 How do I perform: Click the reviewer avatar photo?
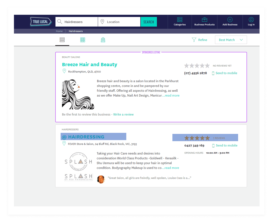pyautogui.click(x=101, y=180)
